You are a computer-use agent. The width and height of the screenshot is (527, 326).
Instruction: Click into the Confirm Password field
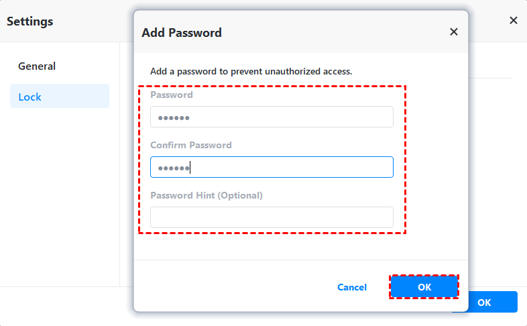click(x=272, y=167)
